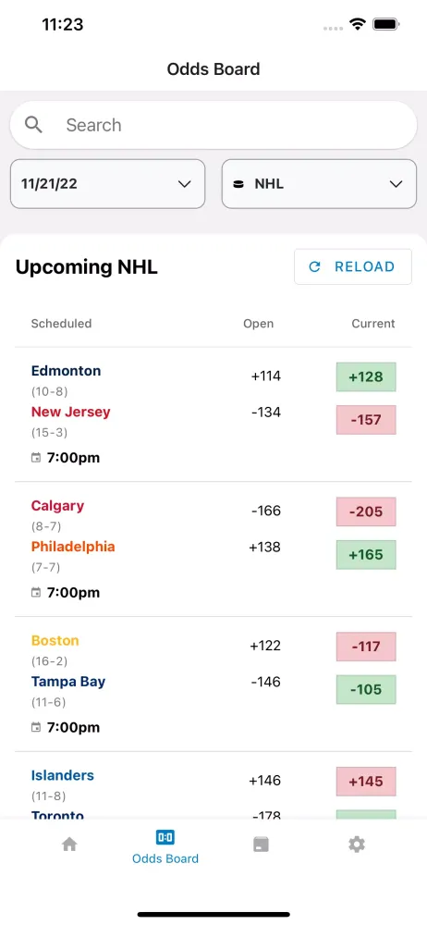Screen dimensions: 427x925
Task: Open the Boston team link
Action: pyautogui.click(x=55, y=640)
